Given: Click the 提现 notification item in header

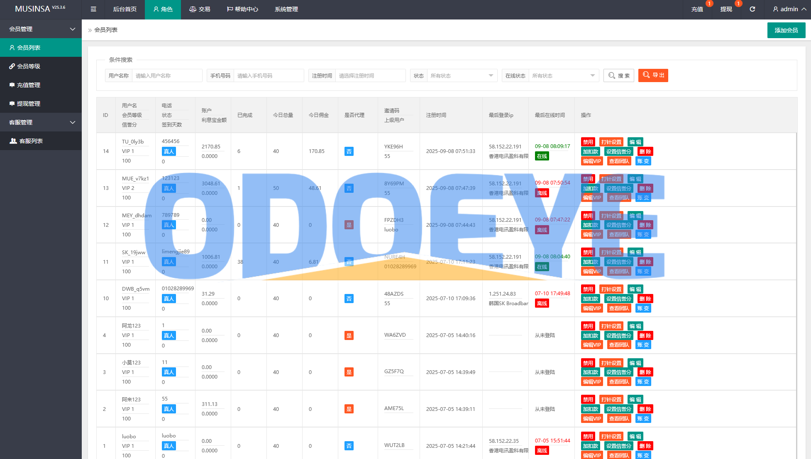Looking at the screenshot, I should [x=726, y=9].
